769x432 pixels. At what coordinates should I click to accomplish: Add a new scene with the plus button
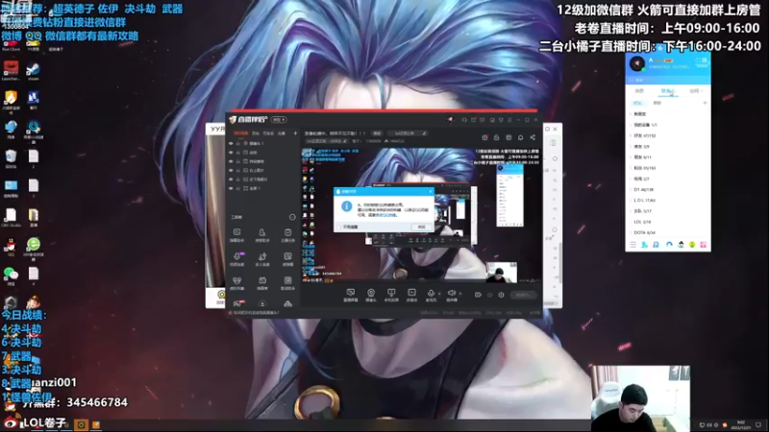[295, 133]
